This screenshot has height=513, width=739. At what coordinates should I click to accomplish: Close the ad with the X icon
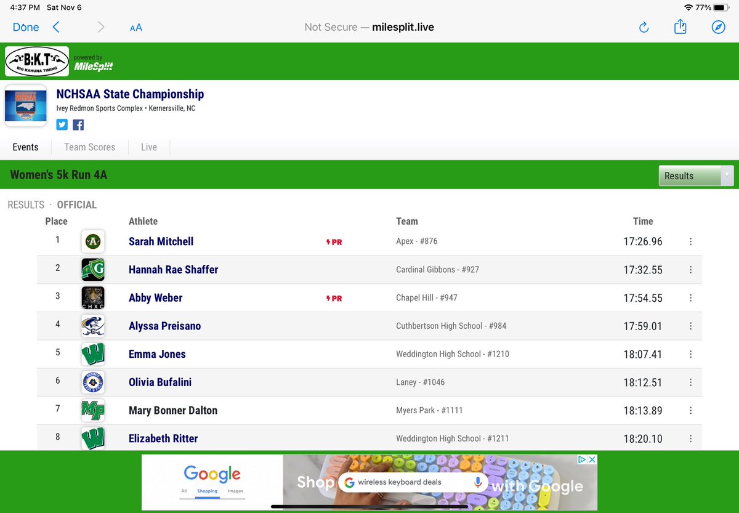(x=592, y=459)
